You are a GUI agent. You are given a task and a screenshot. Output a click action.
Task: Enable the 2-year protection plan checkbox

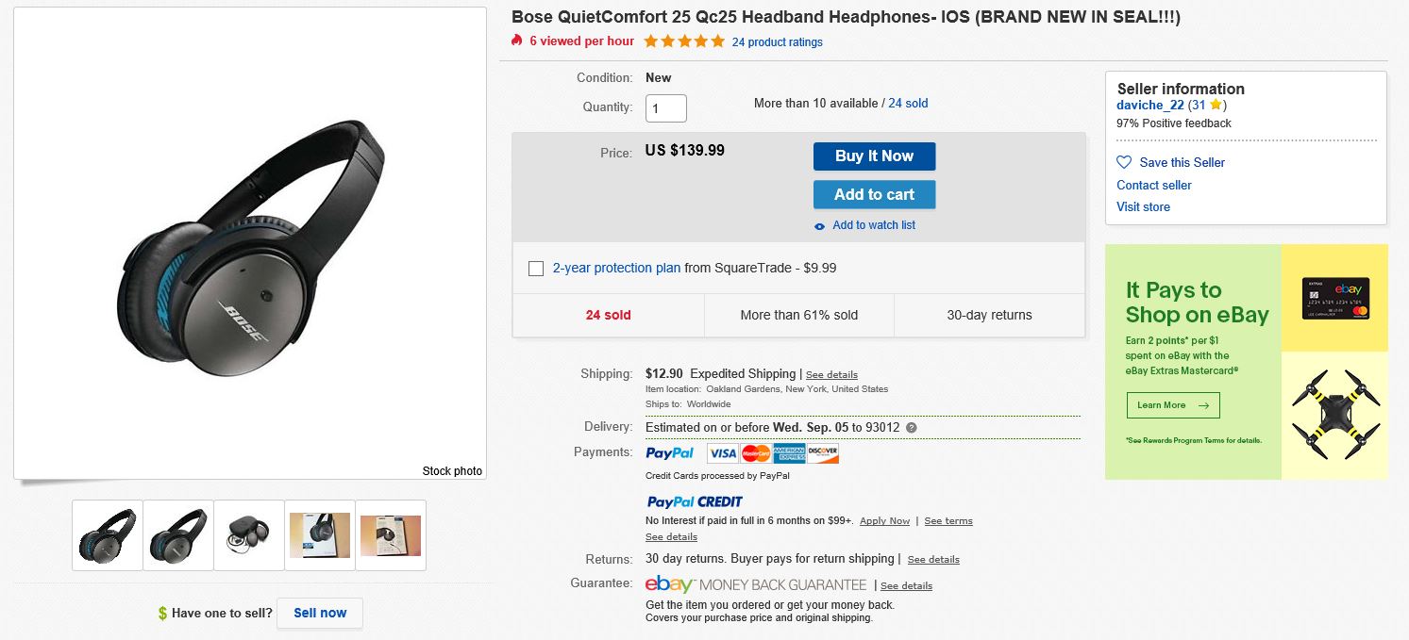[x=536, y=269]
